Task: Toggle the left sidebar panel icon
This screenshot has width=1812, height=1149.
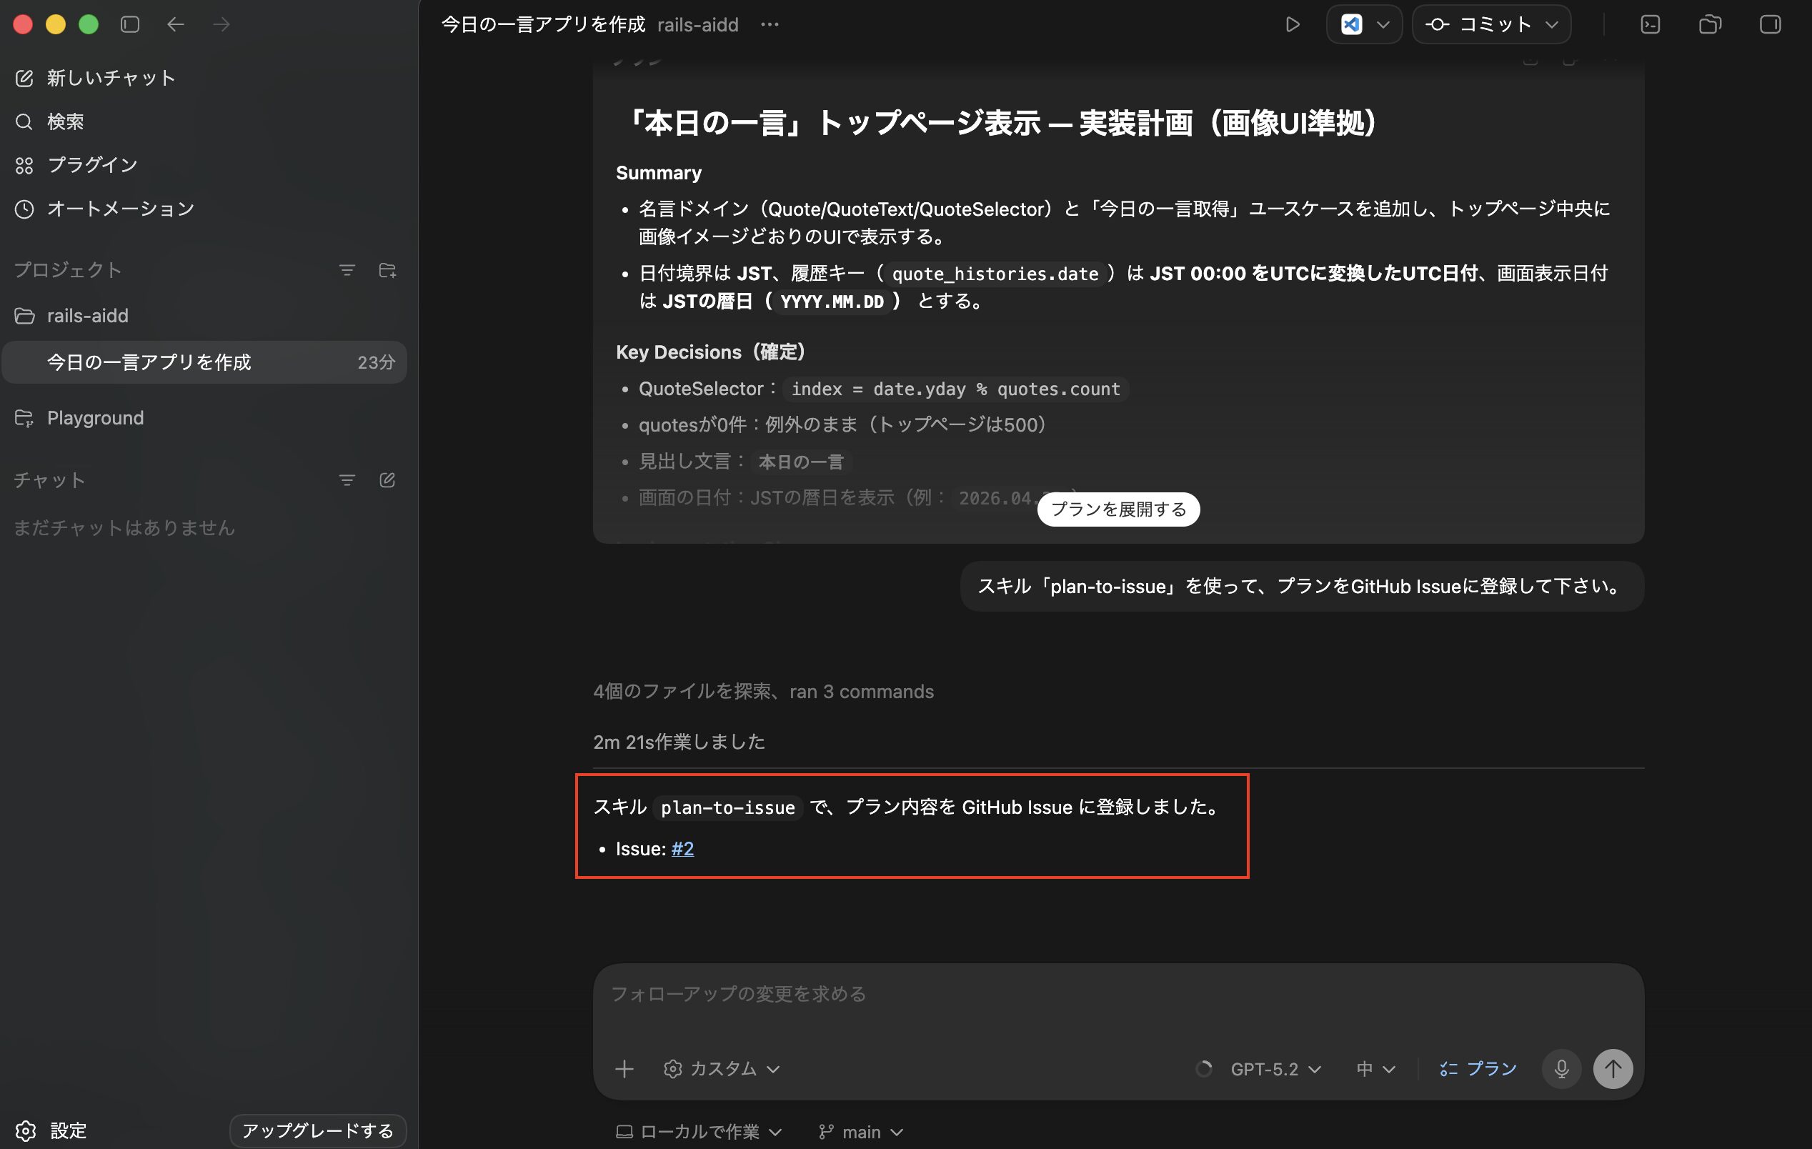Action: point(129,24)
